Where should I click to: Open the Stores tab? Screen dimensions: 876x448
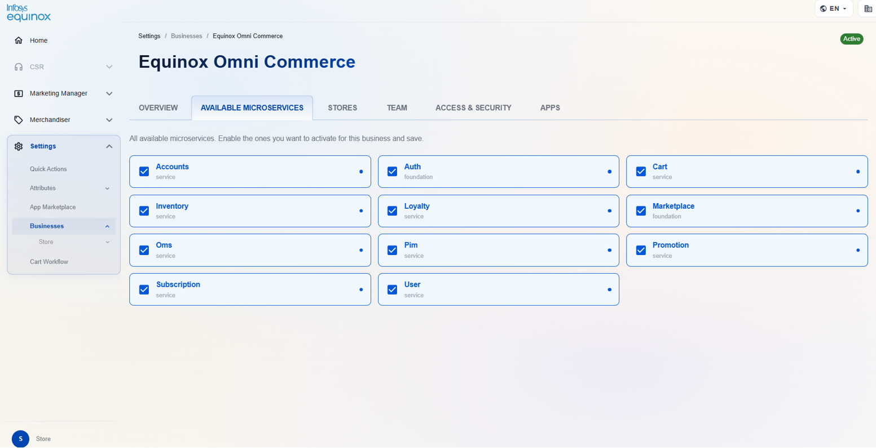pos(342,108)
